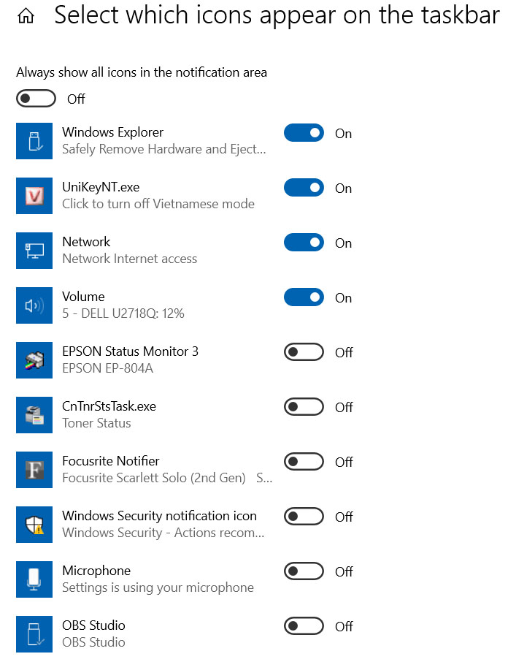Click the OBS Studio icon
The height and width of the screenshot is (662, 508).
pyautogui.click(x=34, y=634)
